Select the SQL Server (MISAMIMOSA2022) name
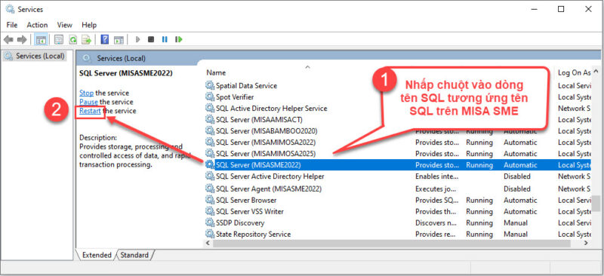 coord(266,142)
